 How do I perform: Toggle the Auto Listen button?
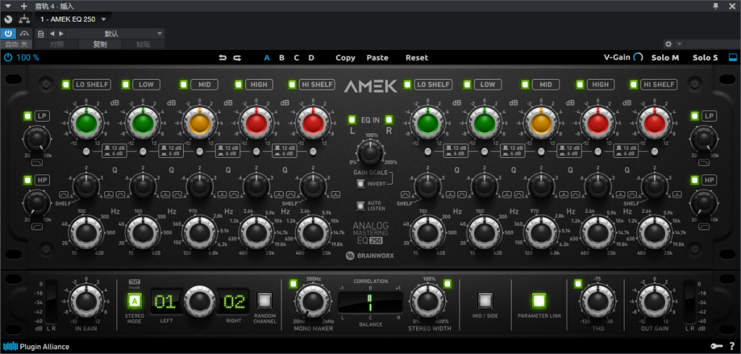(x=360, y=206)
